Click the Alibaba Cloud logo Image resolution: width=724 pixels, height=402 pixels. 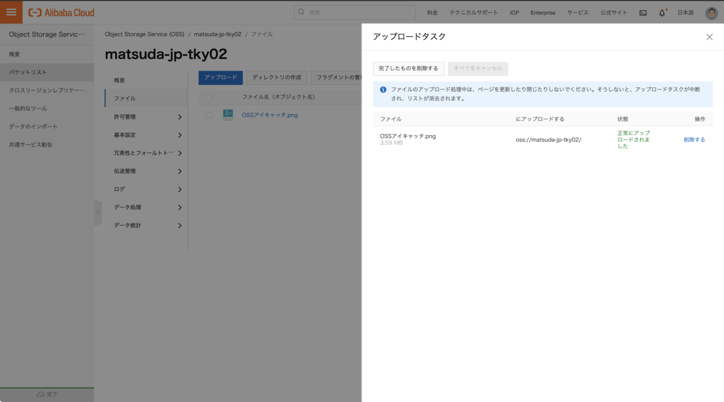click(x=62, y=12)
